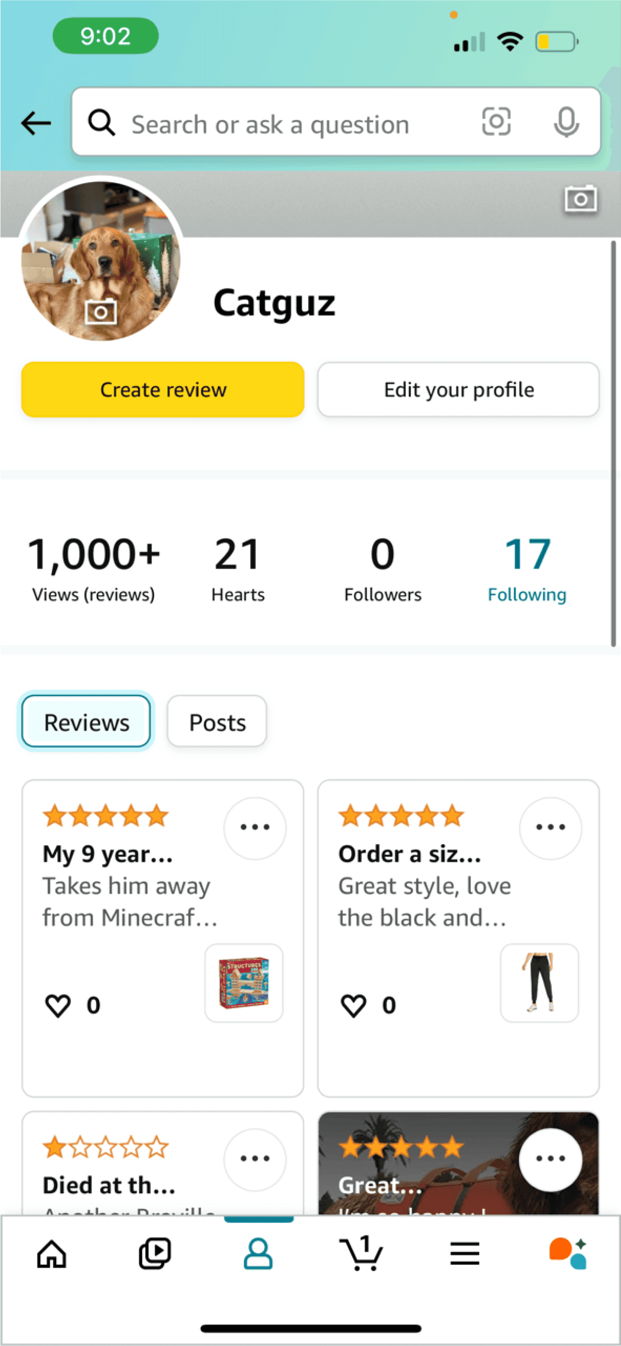Tap Edit your profile button
The width and height of the screenshot is (621, 1346).
point(459,390)
